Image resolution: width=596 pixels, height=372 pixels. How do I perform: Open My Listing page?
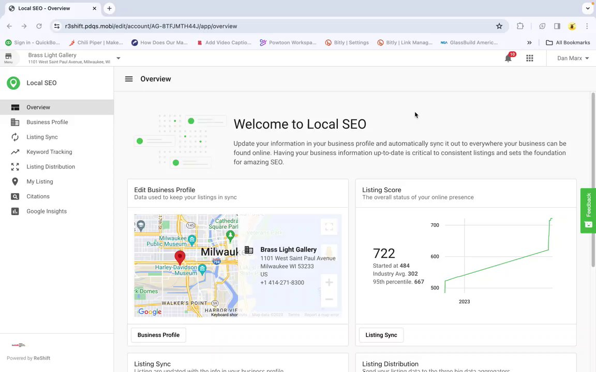pos(56,181)
